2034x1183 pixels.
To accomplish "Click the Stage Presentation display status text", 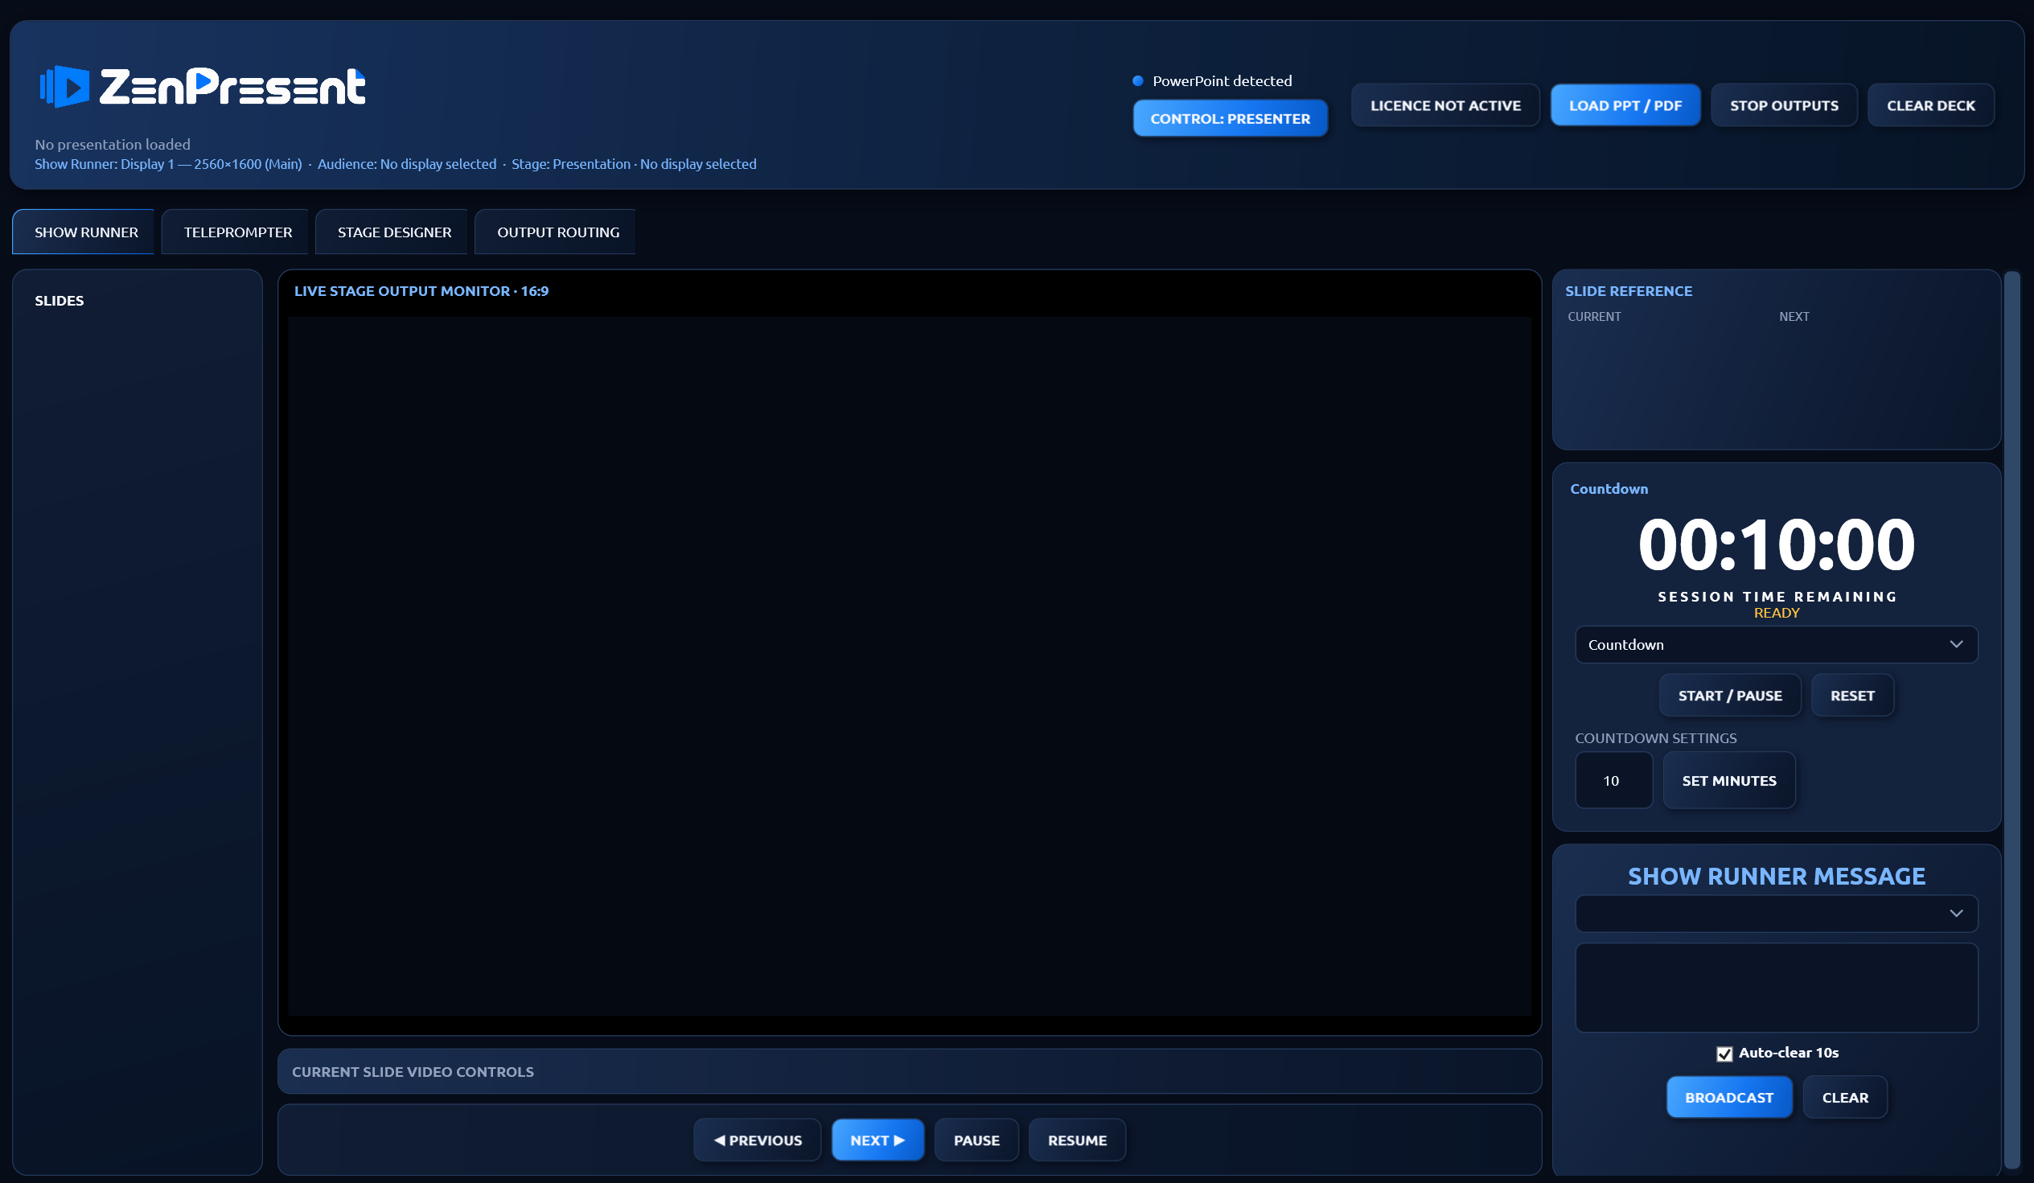I will pos(634,164).
